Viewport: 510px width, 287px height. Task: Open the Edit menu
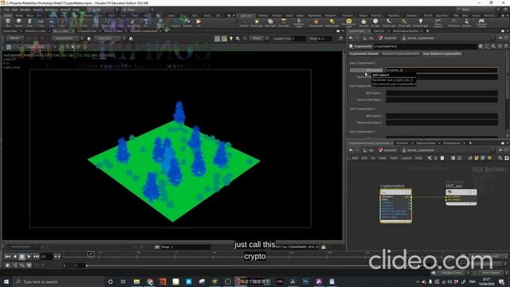14,10
